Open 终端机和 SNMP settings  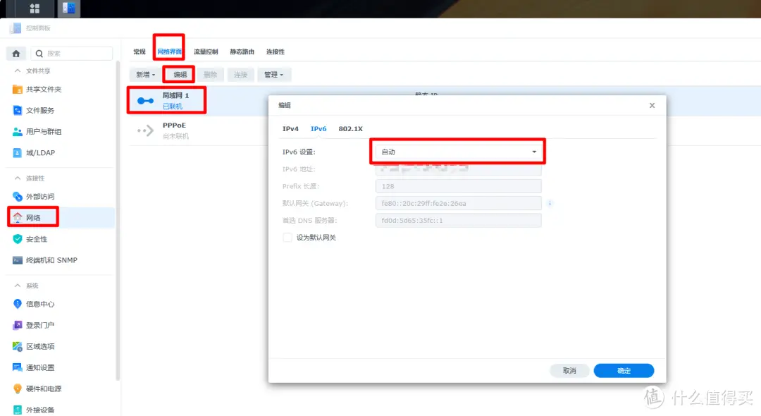[50, 260]
